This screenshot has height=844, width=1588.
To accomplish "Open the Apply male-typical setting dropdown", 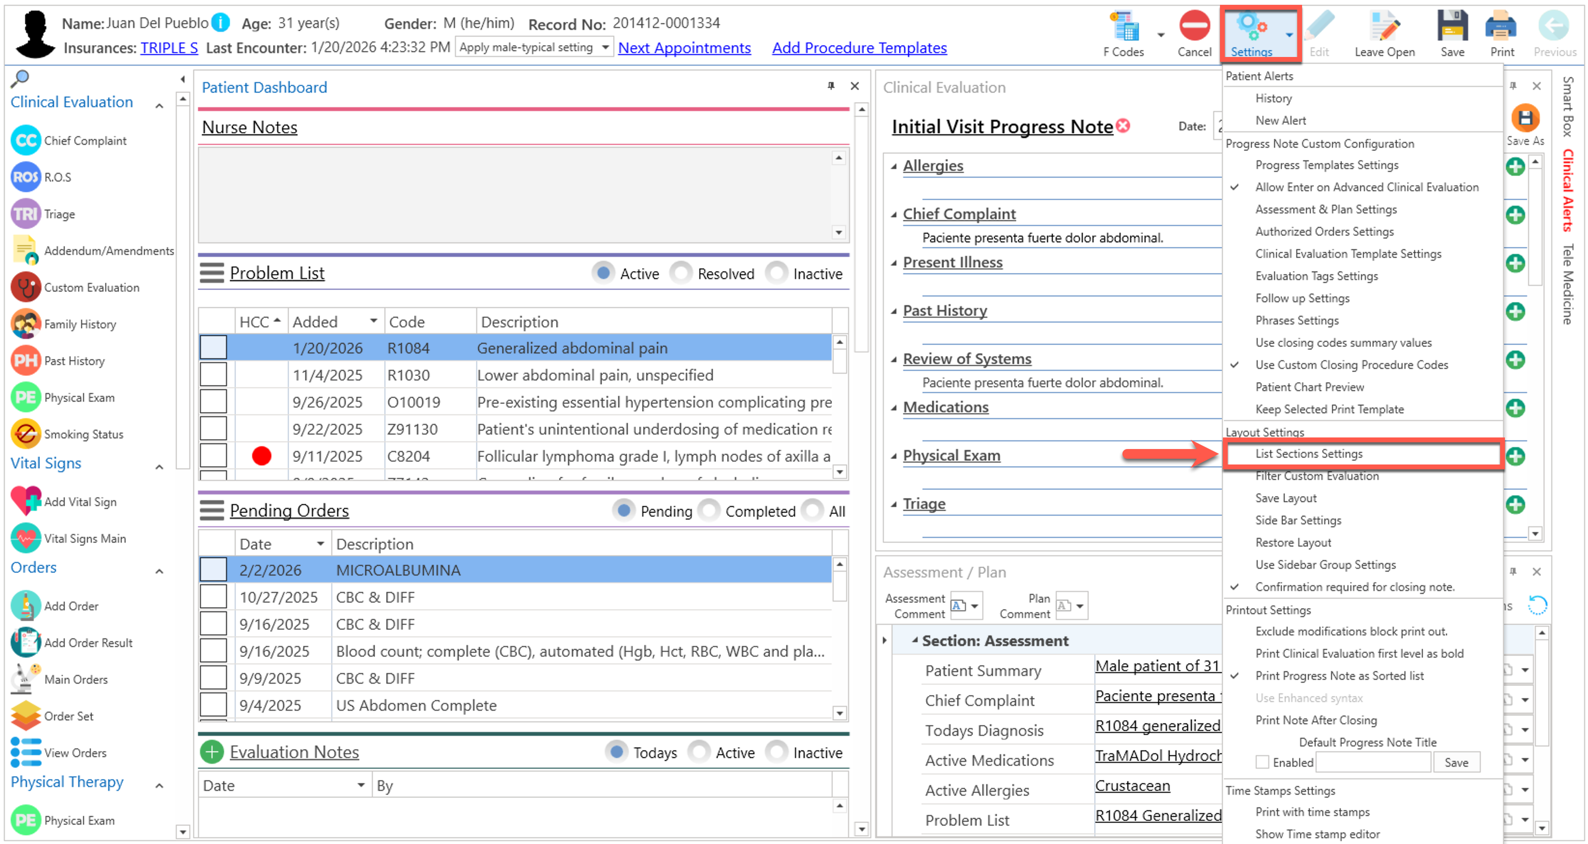I will [605, 47].
